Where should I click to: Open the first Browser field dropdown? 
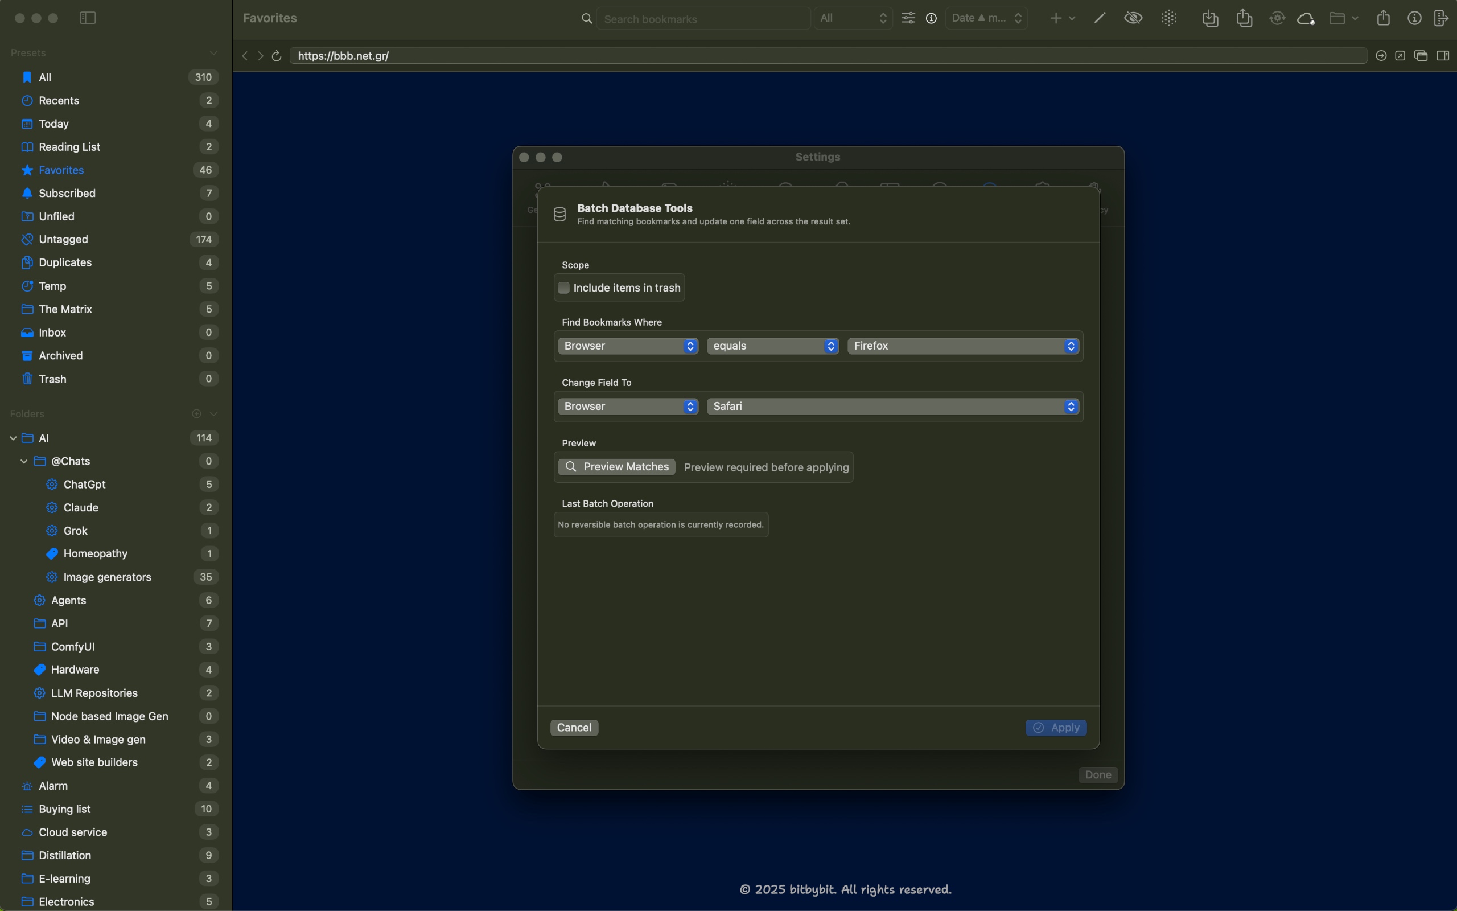tap(627, 346)
